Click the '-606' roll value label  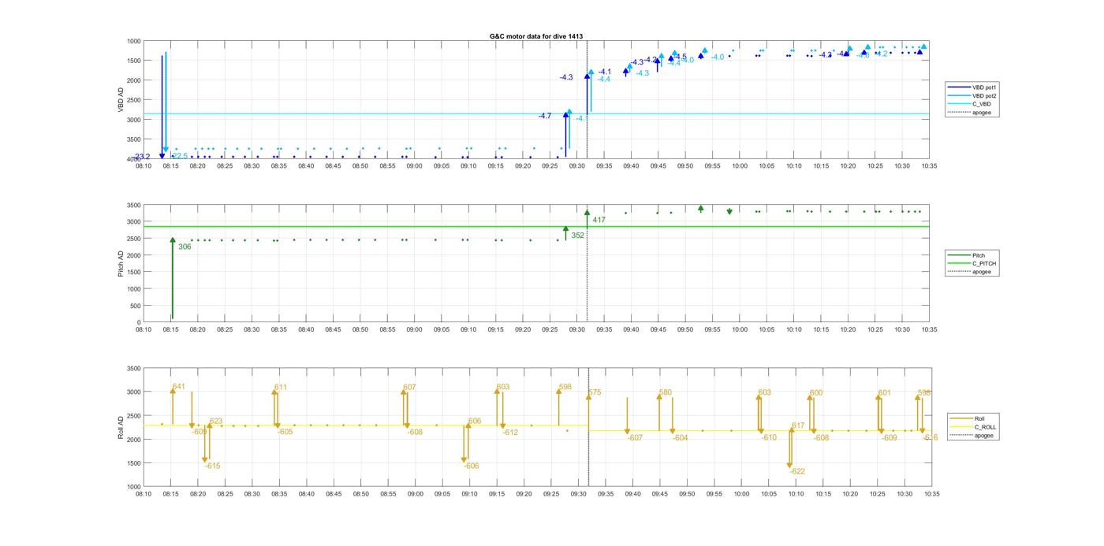coord(471,466)
